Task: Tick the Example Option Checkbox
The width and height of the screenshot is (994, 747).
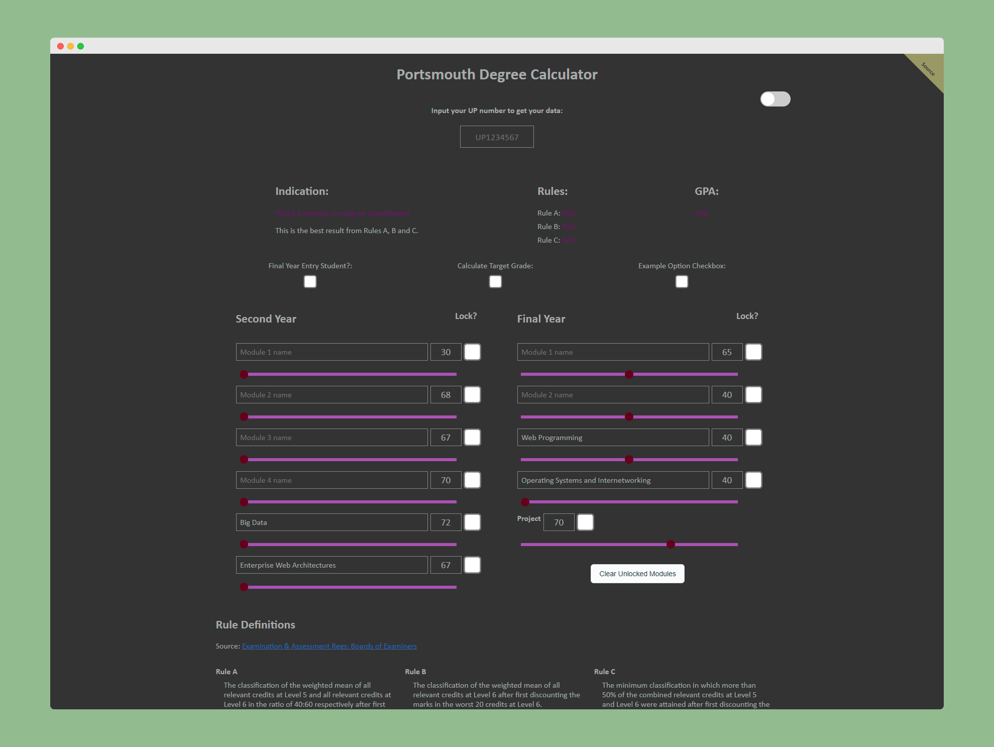Action: 682,281
